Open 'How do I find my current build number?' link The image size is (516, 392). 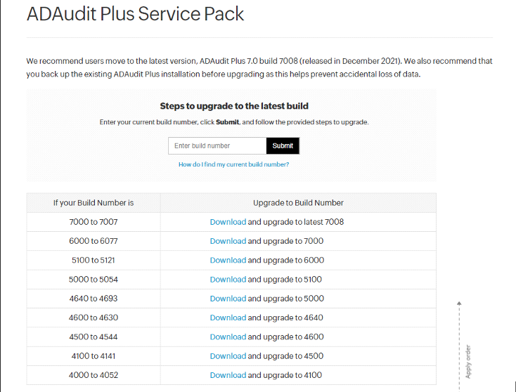233,164
